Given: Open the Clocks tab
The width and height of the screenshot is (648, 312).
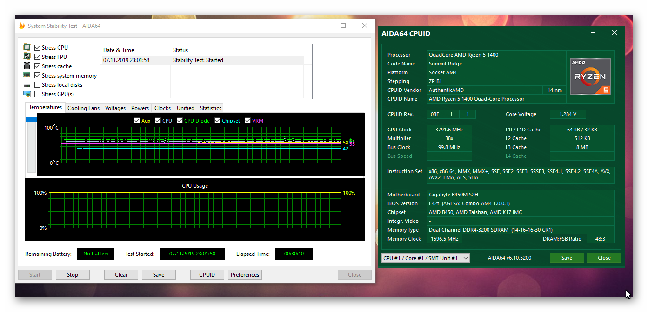Looking at the screenshot, I should (x=163, y=108).
